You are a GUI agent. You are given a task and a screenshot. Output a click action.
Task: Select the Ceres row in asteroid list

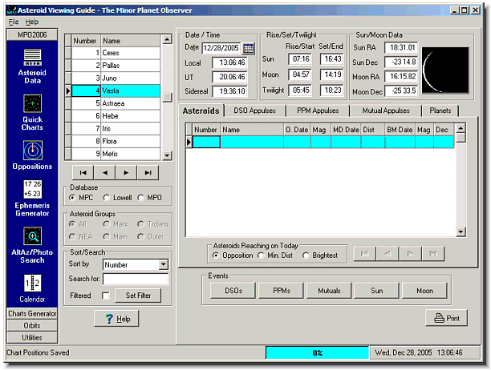pyautogui.click(x=116, y=53)
